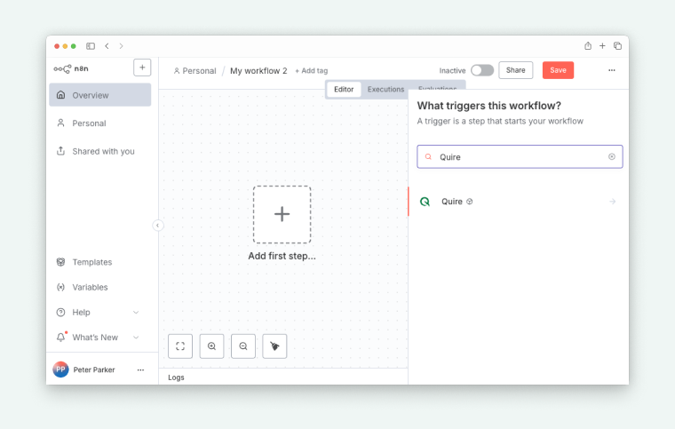The image size is (675, 429).
Task: Collapse the left sidebar with arrow handle
Action: point(158,226)
